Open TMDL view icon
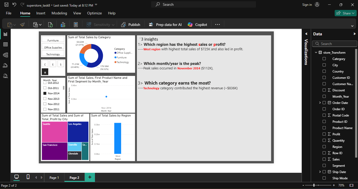The width and height of the screenshot is (358, 189). [x=6, y=76]
